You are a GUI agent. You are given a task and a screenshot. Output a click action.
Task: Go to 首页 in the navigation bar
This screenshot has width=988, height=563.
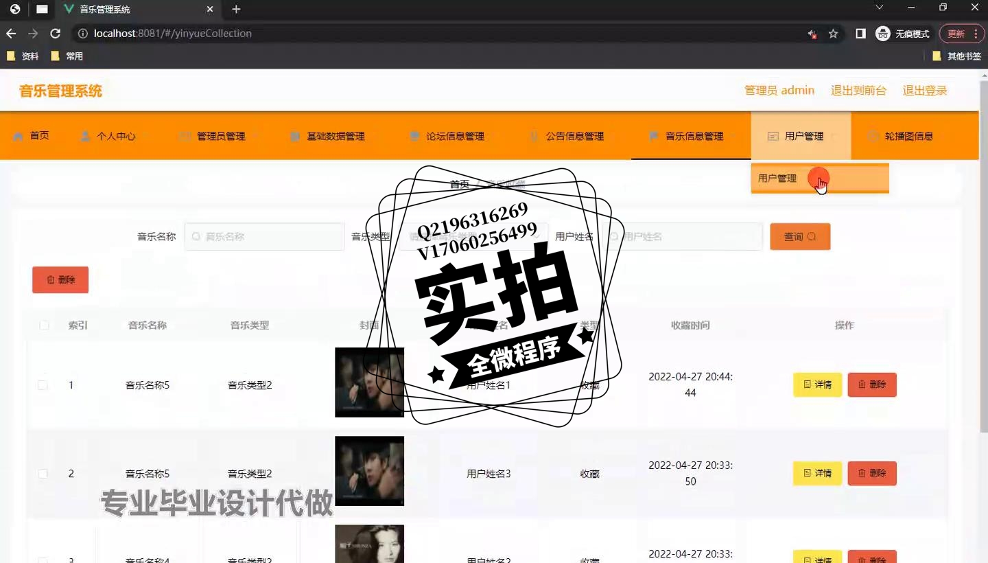[32, 136]
